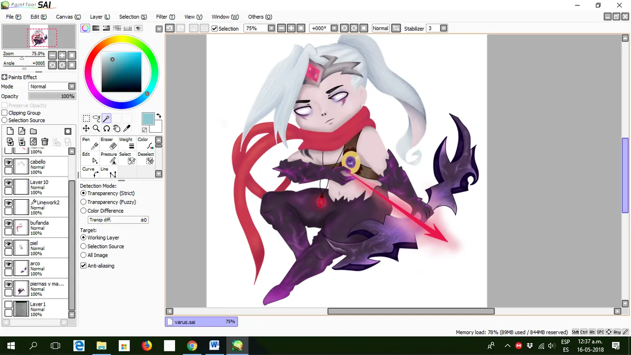
Task: Create a new linework layer
Action: pyautogui.click(x=22, y=131)
